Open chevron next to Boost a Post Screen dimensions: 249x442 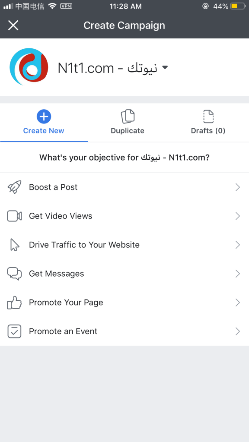click(x=238, y=187)
